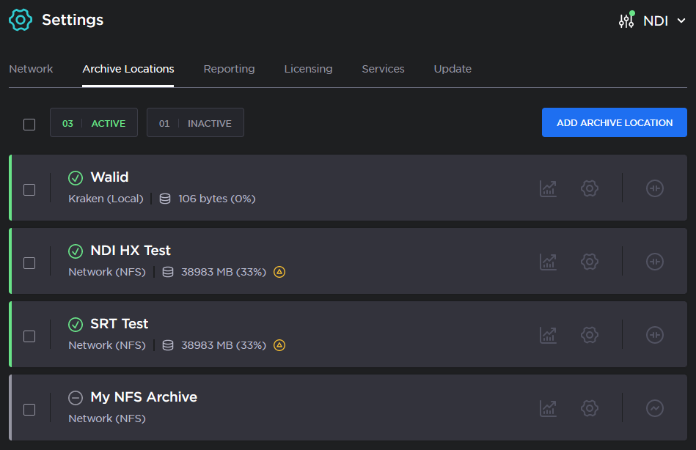Click warning triangle icon on SRT Test
Screen dimensions: 696x450
pyautogui.click(x=279, y=345)
